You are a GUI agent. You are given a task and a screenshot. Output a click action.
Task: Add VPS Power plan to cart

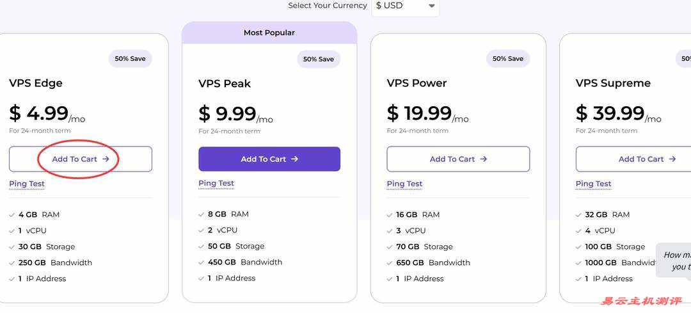pos(458,159)
